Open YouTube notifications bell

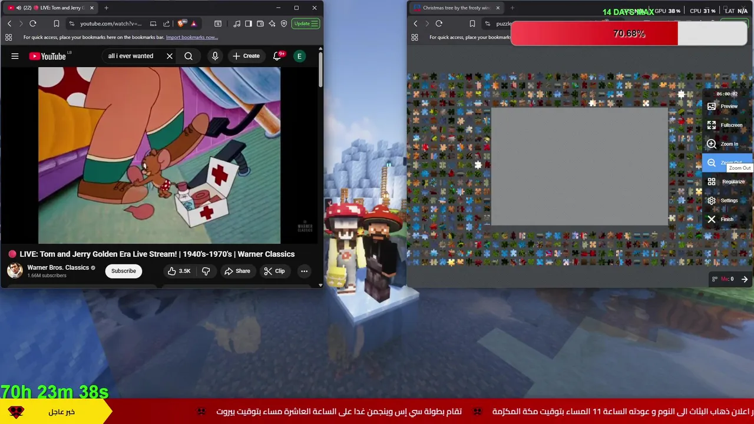pyautogui.click(x=277, y=56)
